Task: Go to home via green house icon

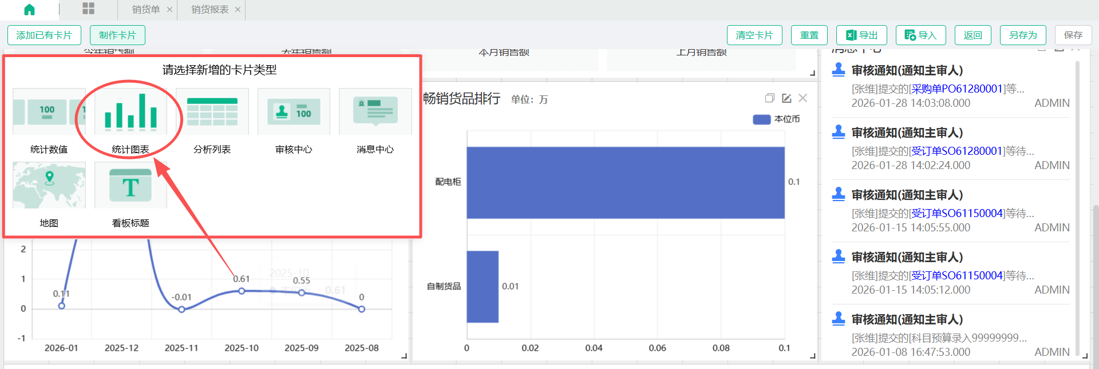Action: 29,9
